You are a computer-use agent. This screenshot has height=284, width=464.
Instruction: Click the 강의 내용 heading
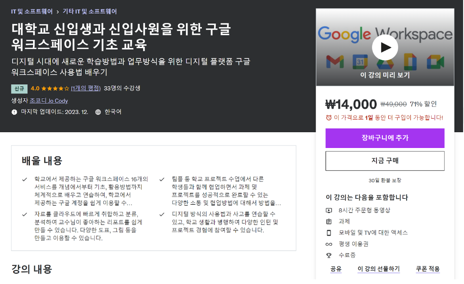point(32,269)
